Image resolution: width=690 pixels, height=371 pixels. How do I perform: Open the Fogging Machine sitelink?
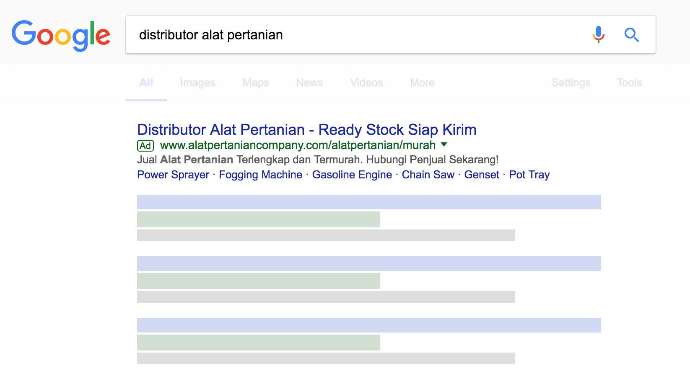[260, 175]
